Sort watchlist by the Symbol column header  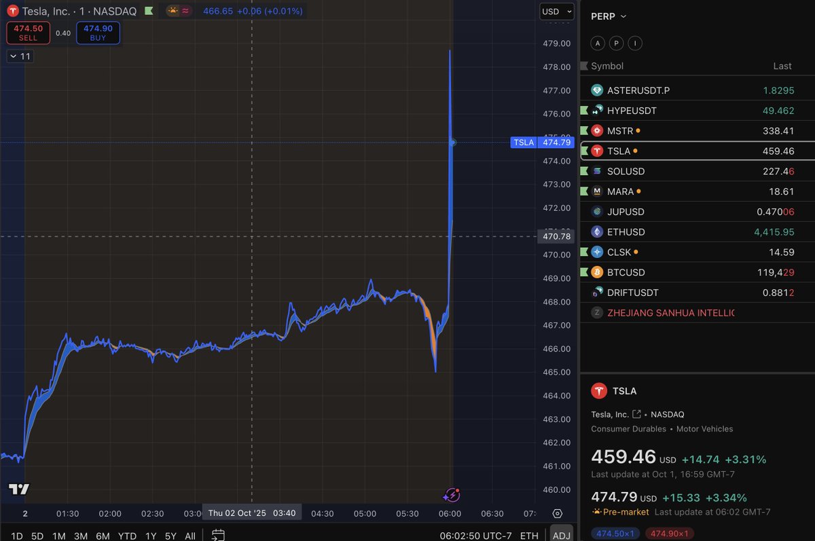point(607,66)
